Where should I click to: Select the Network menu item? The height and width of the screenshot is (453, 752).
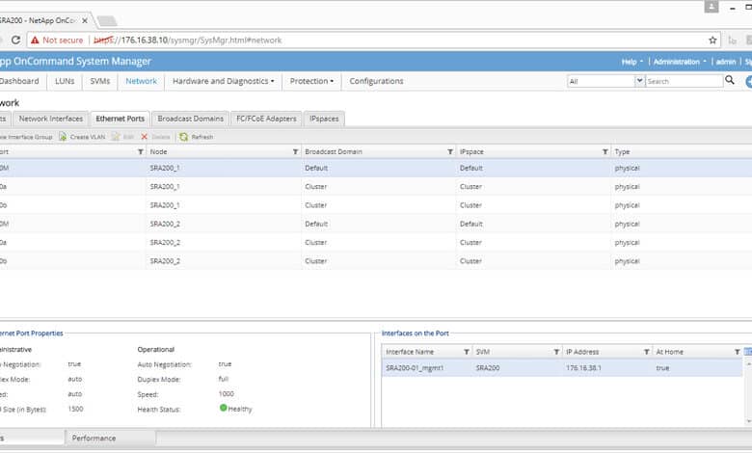pos(141,81)
